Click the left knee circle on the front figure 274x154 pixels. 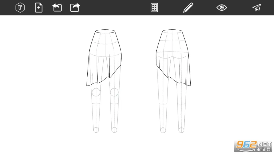click(x=96, y=92)
